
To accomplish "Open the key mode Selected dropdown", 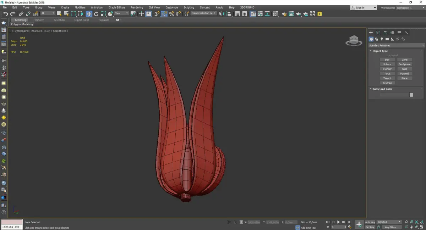I will coord(389,222).
